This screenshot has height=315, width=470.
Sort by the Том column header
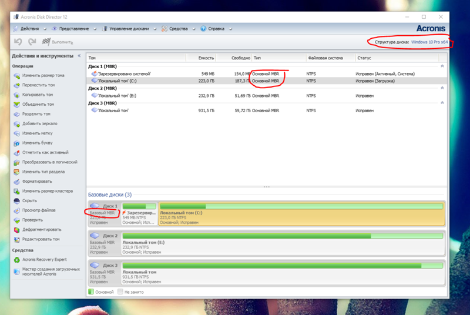[x=136, y=58]
